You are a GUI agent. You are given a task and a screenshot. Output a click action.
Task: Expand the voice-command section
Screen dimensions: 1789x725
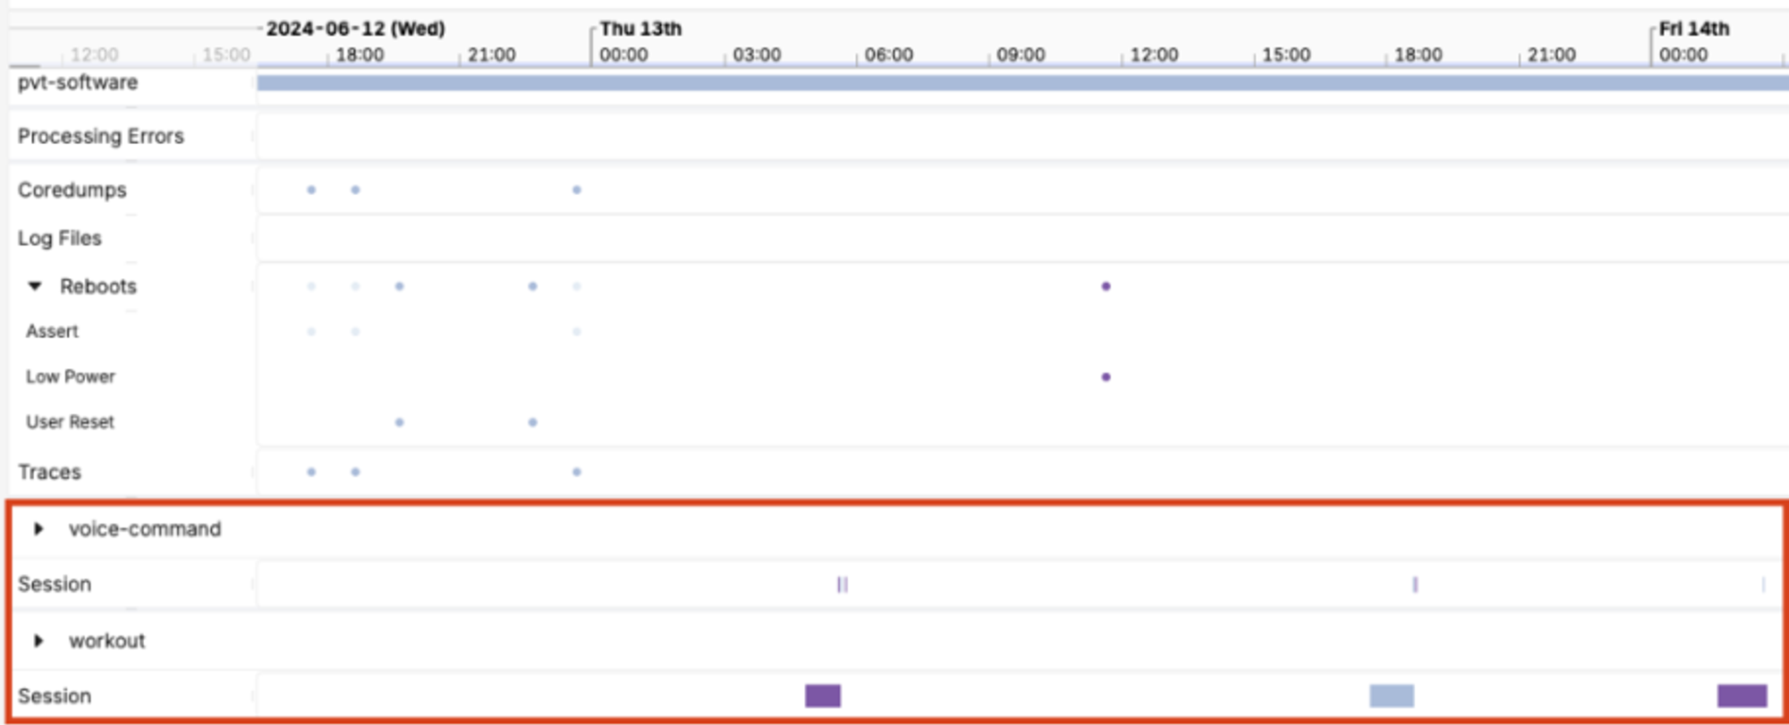click(38, 529)
